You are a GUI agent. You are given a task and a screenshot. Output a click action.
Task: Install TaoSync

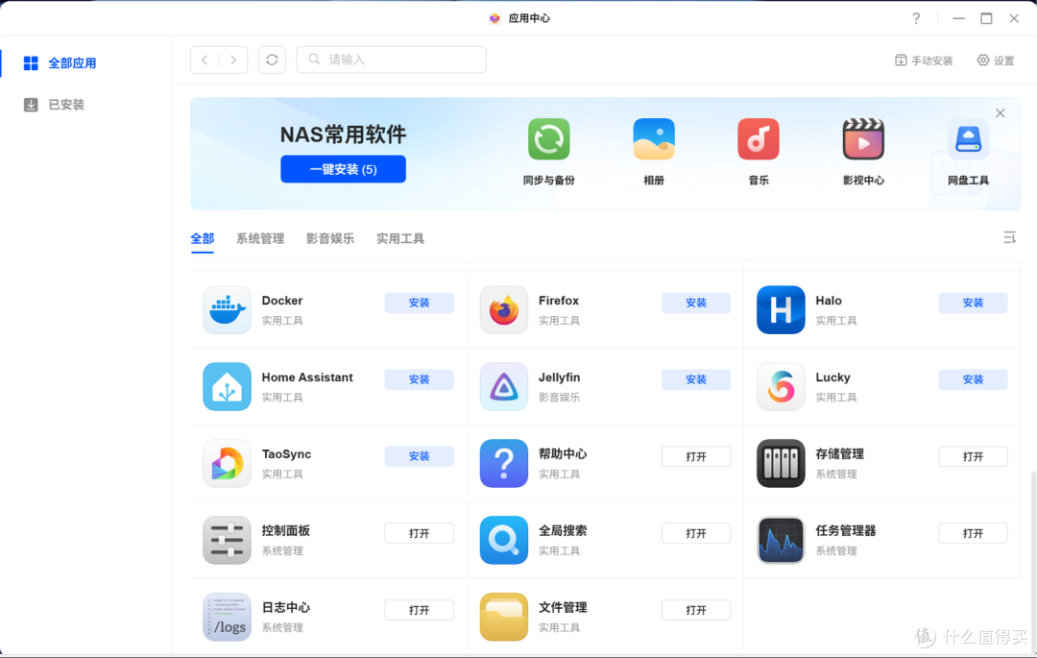point(420,455)
